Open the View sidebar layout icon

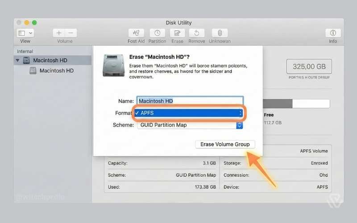[22, 33]
